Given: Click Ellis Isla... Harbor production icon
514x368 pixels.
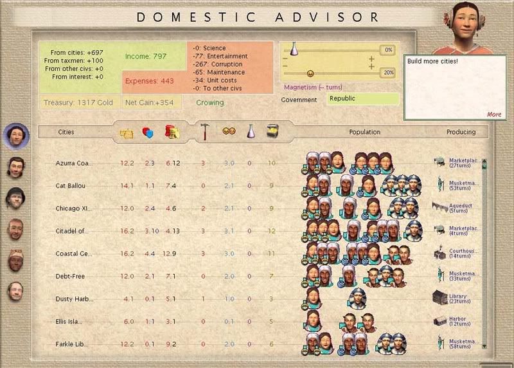Looking at the screenshot, I should tap(440, 321).
